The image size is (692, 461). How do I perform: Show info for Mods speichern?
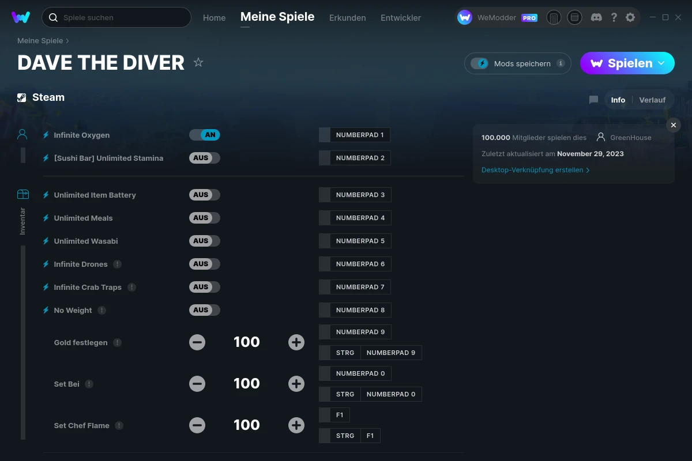[x=561, y=63]
